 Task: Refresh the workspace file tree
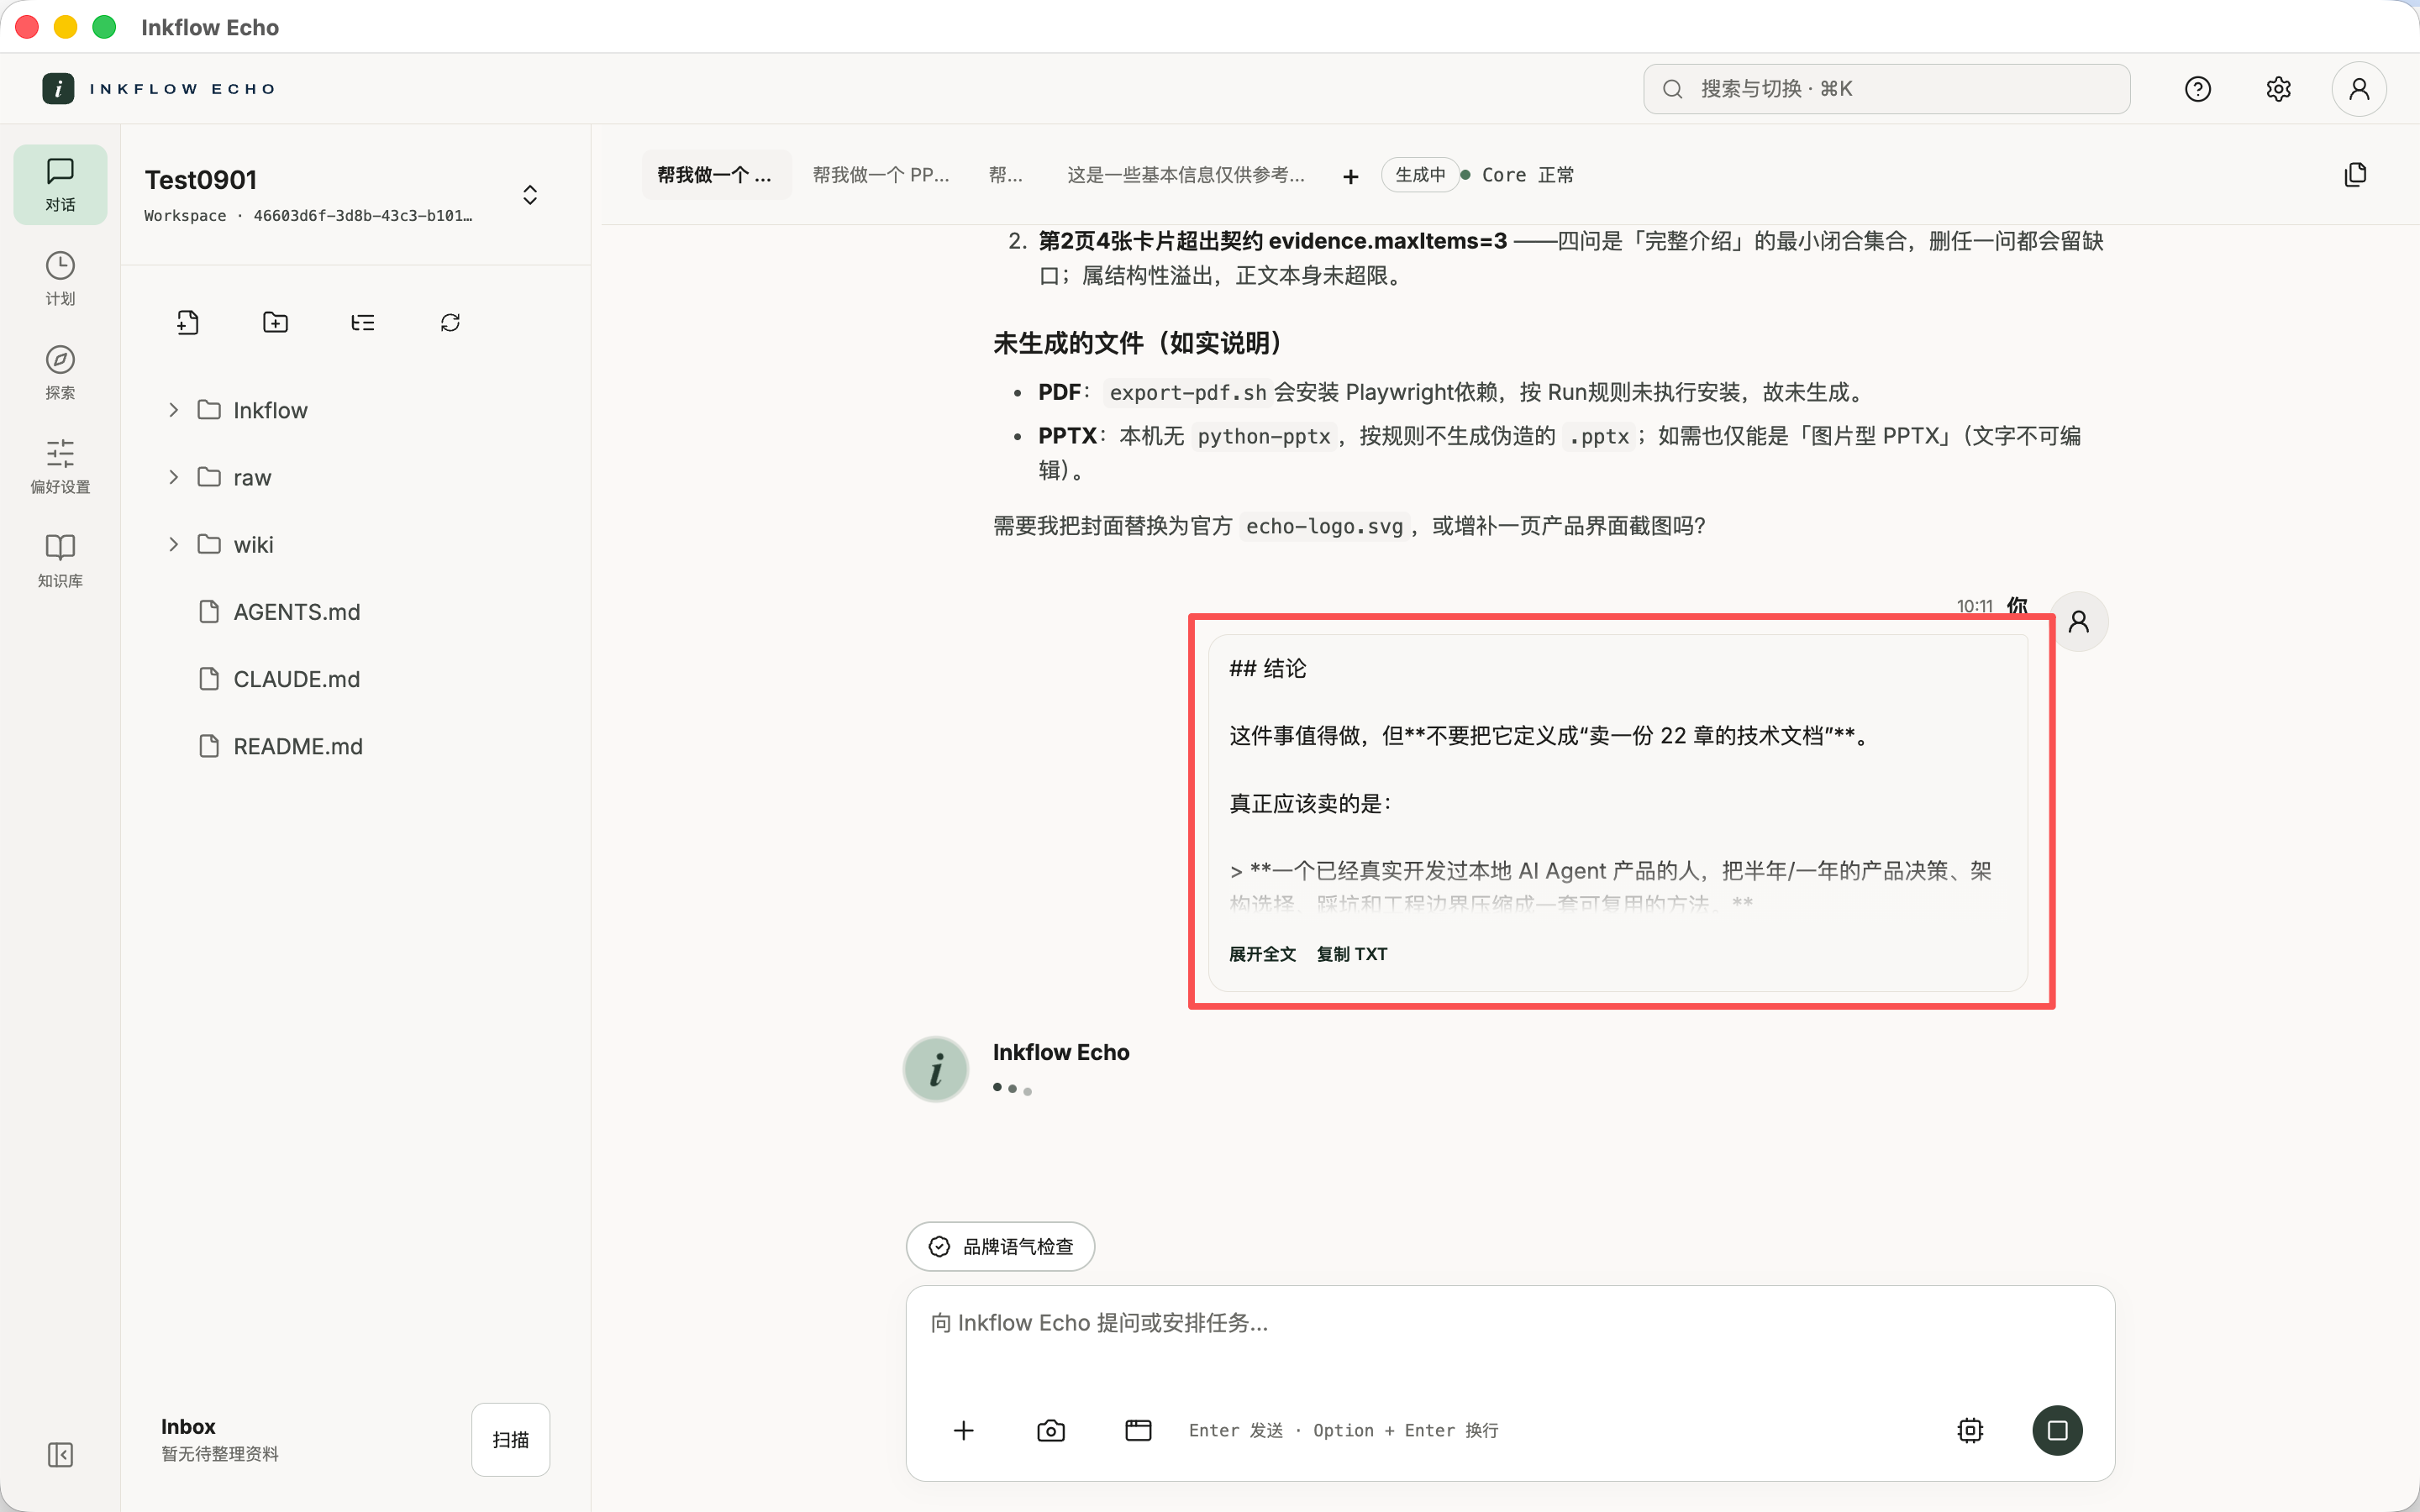(x=450, y=322)
